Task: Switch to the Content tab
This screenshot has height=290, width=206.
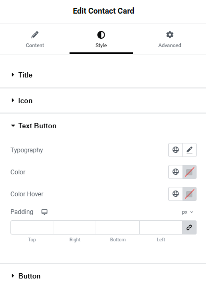Action: point(35,39)
